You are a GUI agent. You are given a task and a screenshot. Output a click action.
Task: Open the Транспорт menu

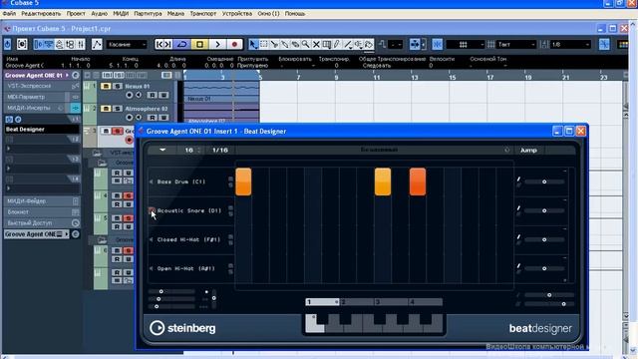203,13
